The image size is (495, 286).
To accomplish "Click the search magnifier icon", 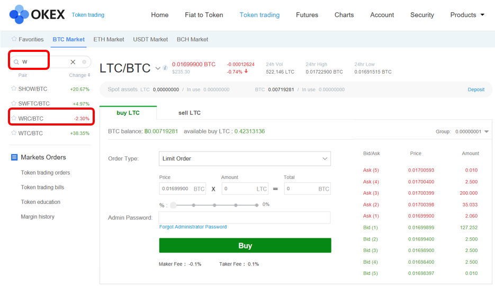I will click(x=16, y=62).
